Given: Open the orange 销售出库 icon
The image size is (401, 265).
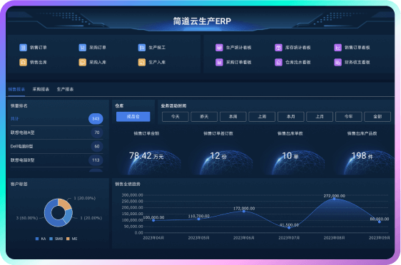Looking at the screenshot, I should point(23,62).
